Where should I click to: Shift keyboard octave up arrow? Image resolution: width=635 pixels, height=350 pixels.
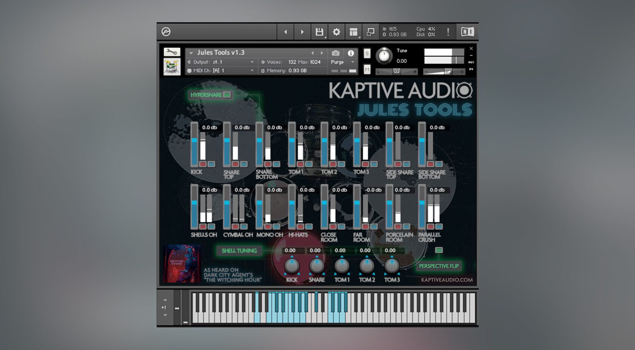click(165, 300)
